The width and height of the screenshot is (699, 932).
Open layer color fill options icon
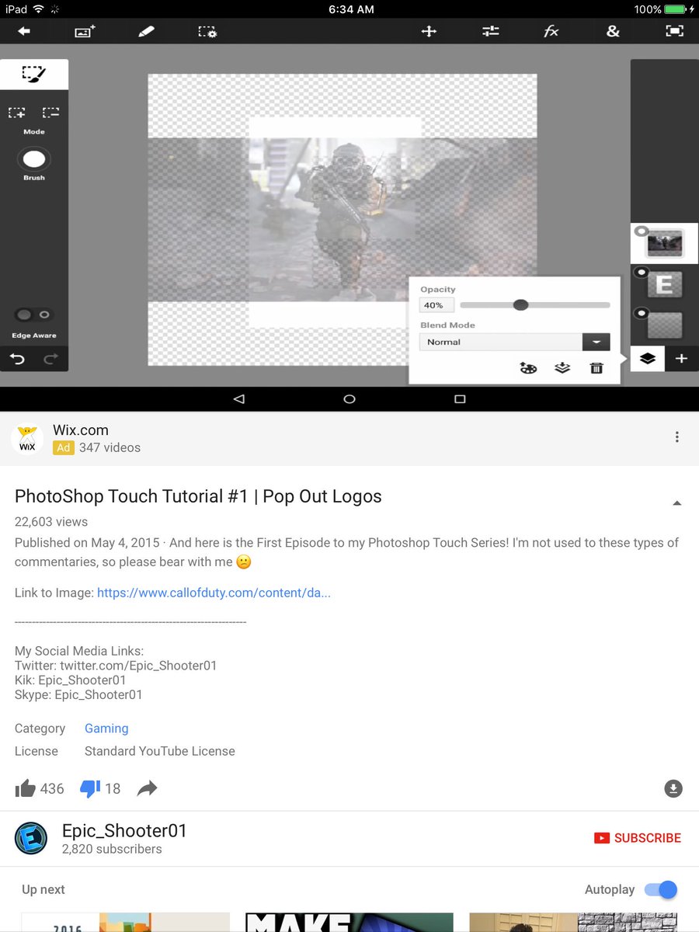tap(528, 368)
